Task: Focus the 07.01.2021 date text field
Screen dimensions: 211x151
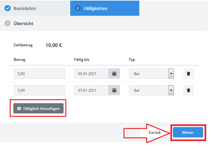Action: coord(91,90)
